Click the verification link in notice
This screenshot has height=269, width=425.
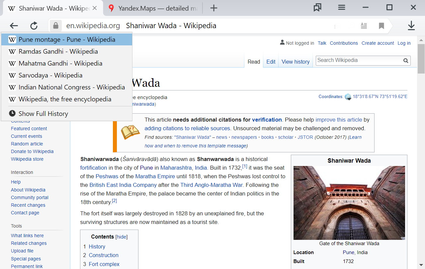tap(267, 120)
